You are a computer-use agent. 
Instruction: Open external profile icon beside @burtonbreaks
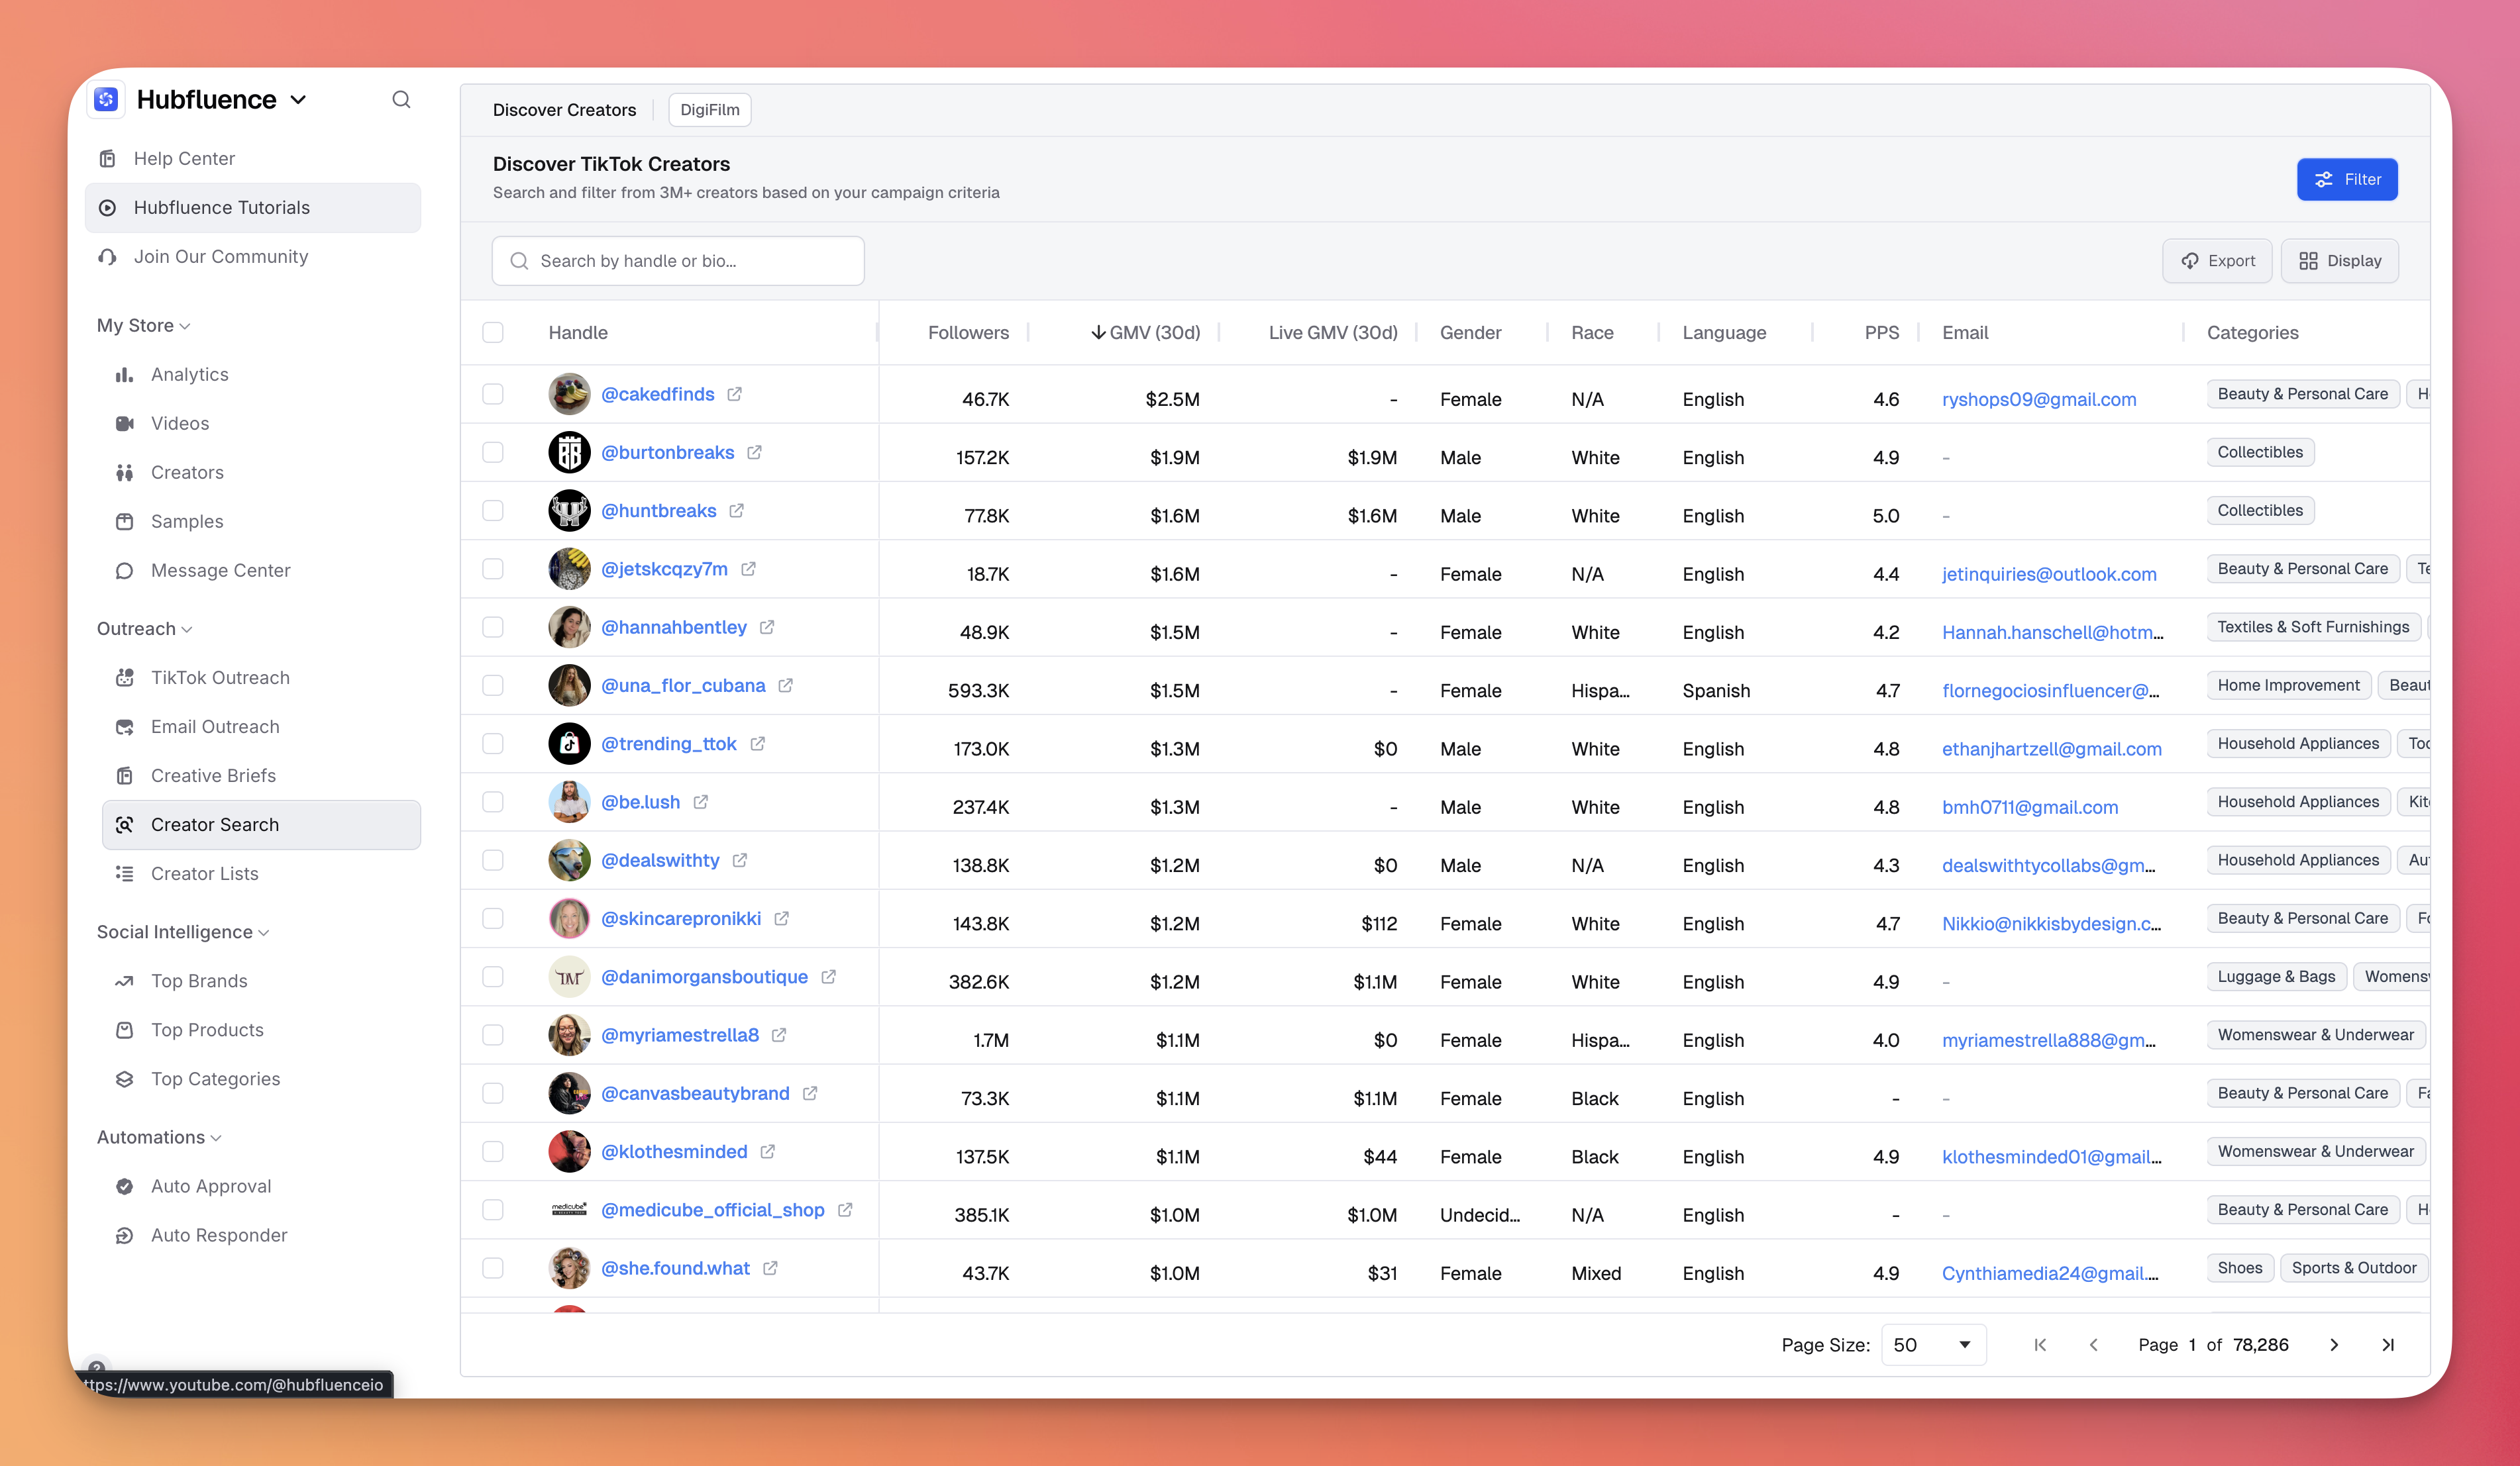pos(754,453)
